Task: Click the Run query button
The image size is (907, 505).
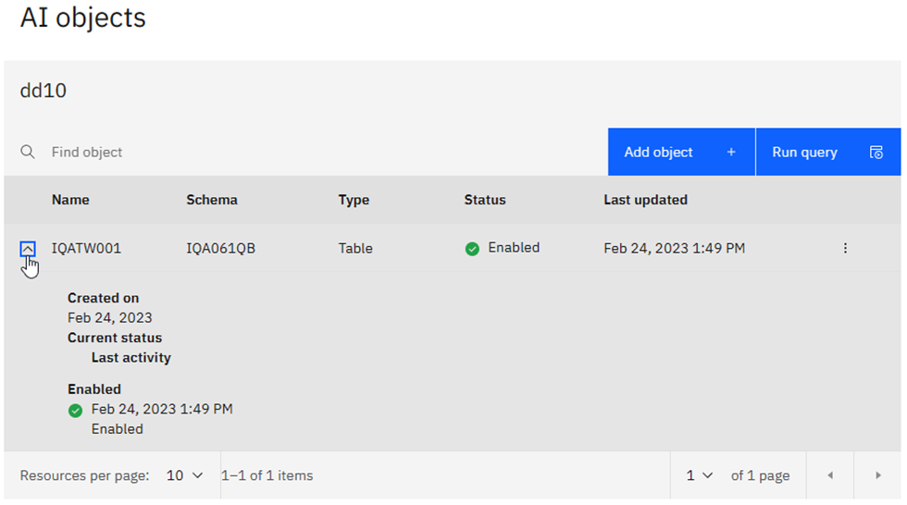Action: pos(827,152)
